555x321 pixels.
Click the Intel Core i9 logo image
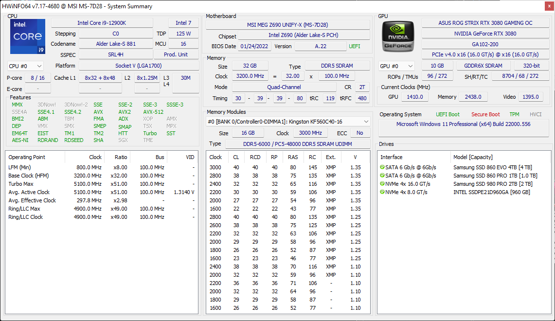pos(28,36)
